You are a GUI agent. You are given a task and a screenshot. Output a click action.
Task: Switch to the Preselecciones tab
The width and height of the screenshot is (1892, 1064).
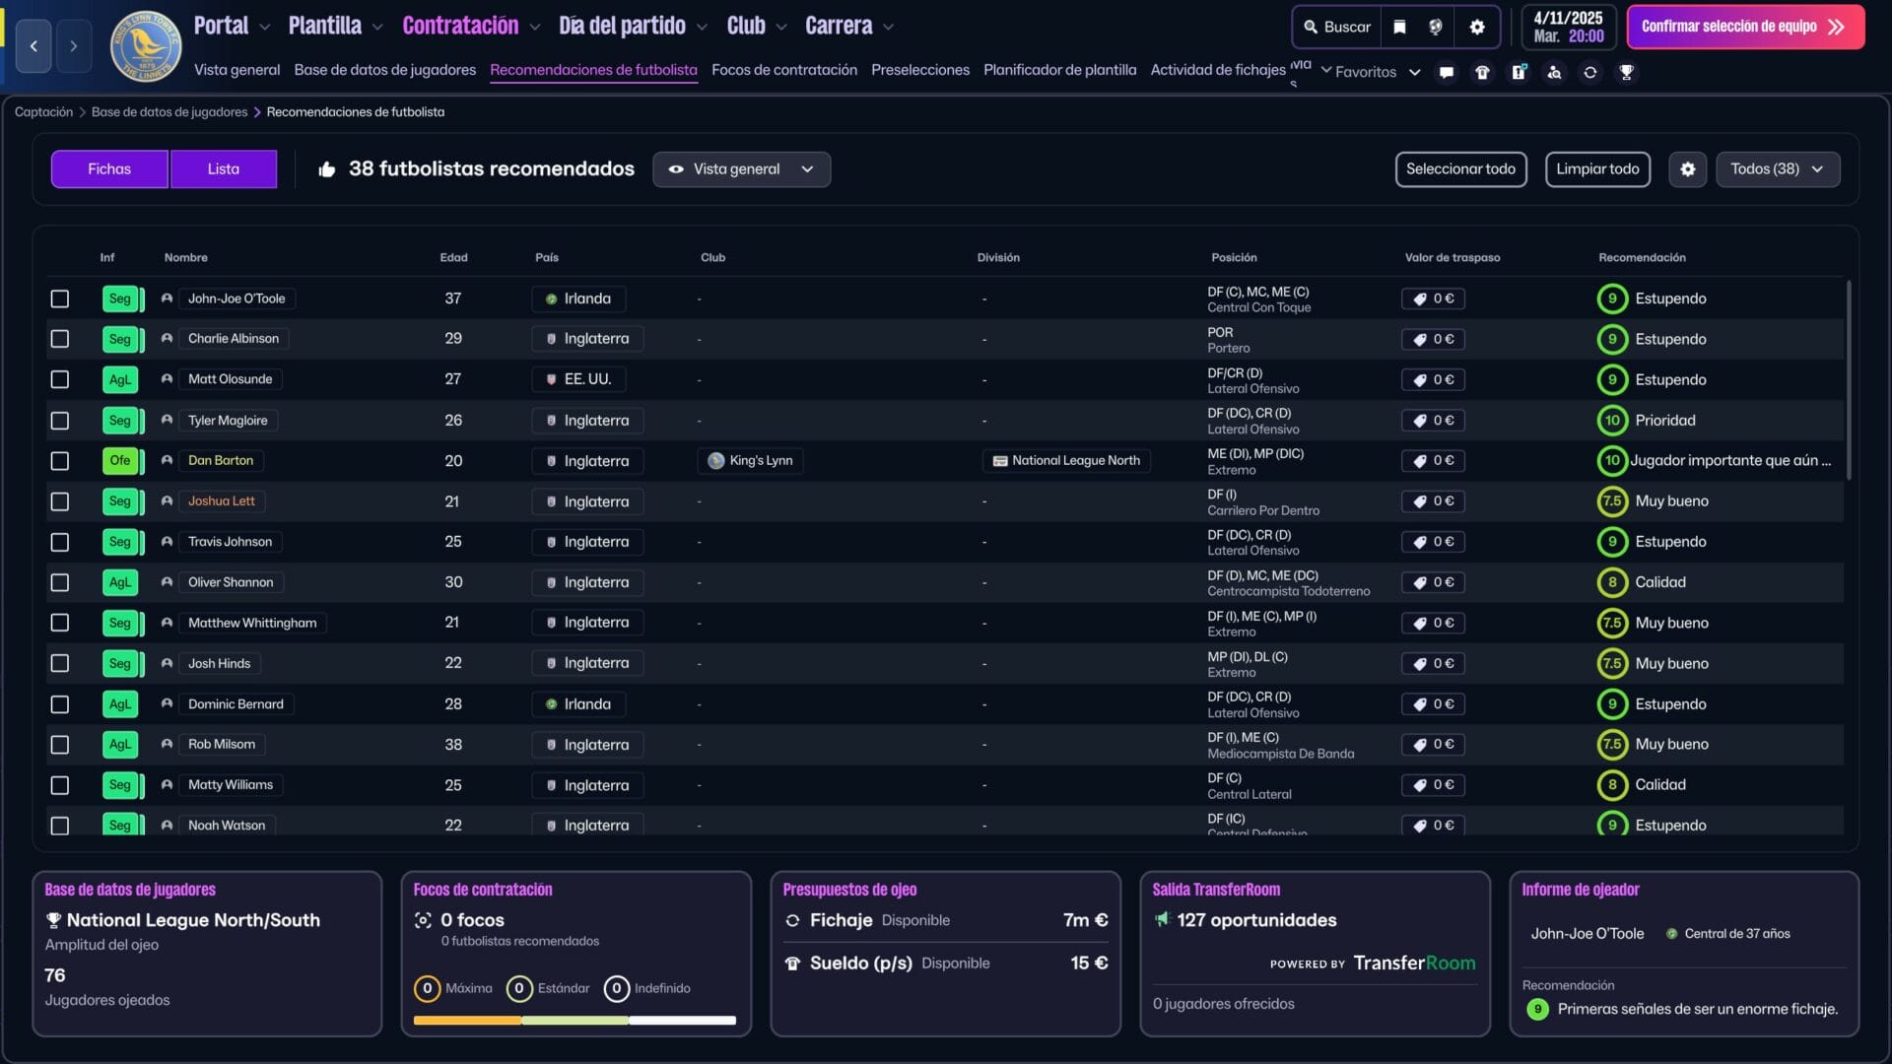919,70
